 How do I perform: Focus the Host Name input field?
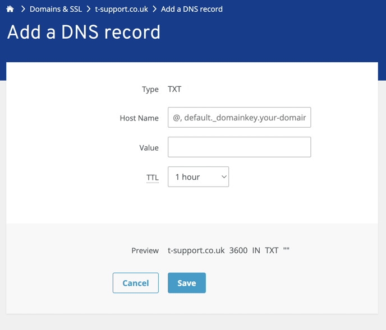click(x=239, y=117)
